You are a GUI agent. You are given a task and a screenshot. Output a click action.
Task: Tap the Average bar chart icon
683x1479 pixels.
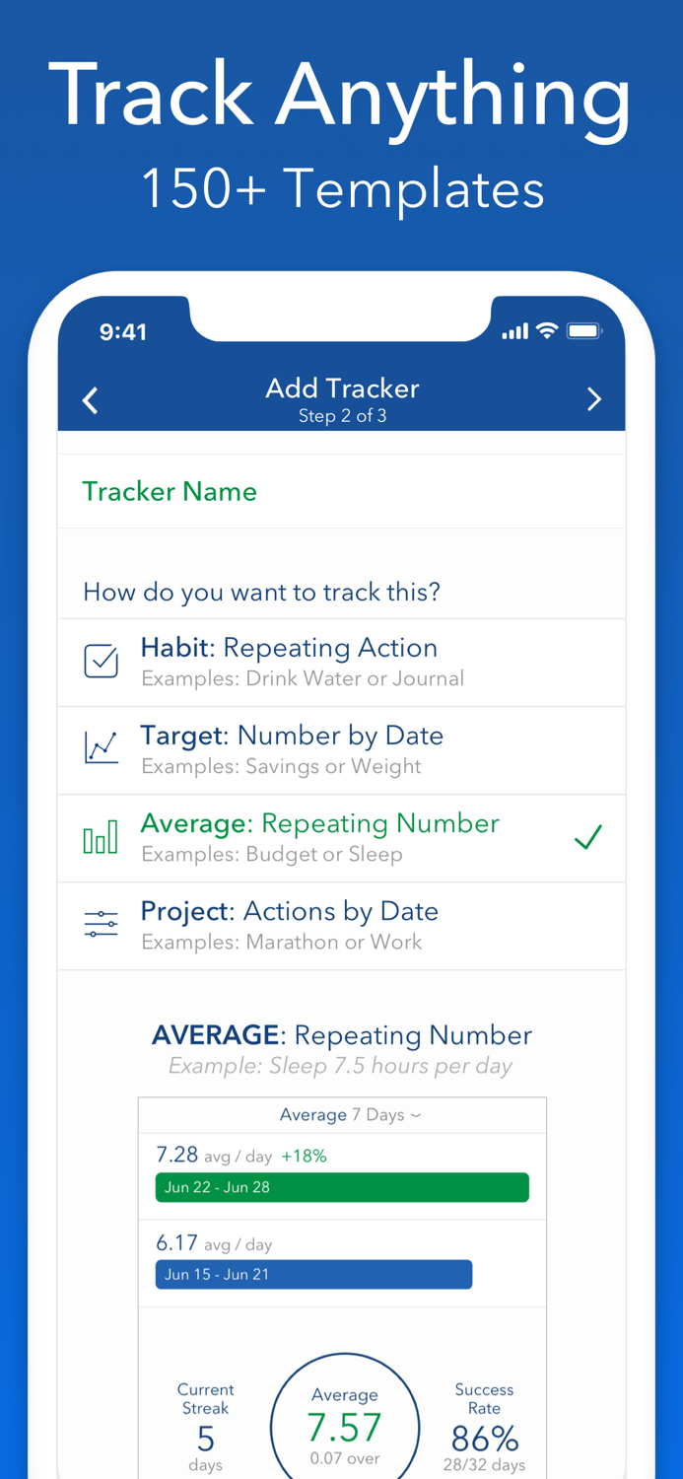pyautogui.click(x=101, y=836)
